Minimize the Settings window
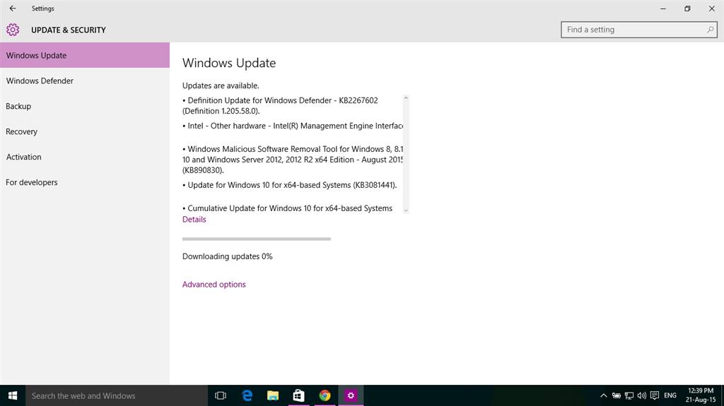Viewport: 724px width, 406px height. coord(663,8)
